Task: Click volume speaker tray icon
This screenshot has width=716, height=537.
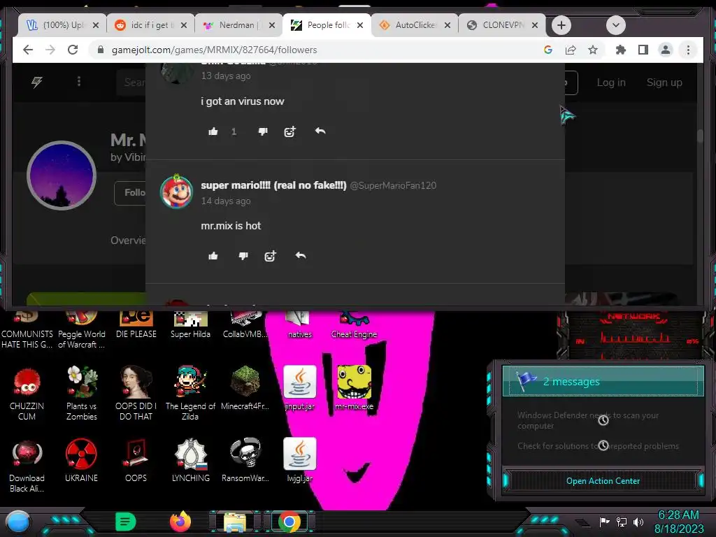Action: coord(638,522)
